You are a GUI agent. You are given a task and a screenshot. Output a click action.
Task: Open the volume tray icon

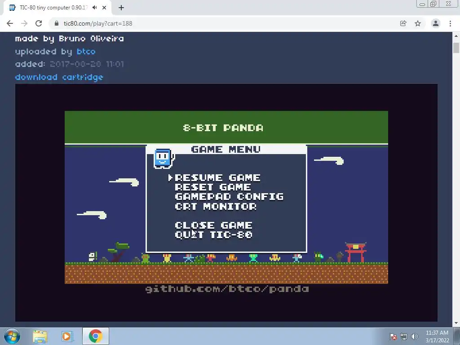tap(415, 336)
